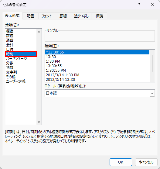This screenshot has width=160, height=169.
Task: Select ユーザー定義 category
Action: coord(21,81)
